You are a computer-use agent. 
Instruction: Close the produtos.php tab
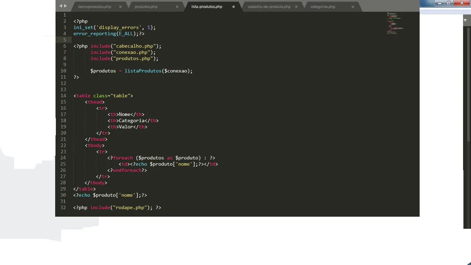click(177, 7)
